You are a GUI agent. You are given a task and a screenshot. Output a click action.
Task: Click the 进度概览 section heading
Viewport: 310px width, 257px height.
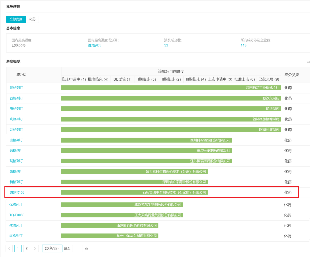[x=13, y=61]
